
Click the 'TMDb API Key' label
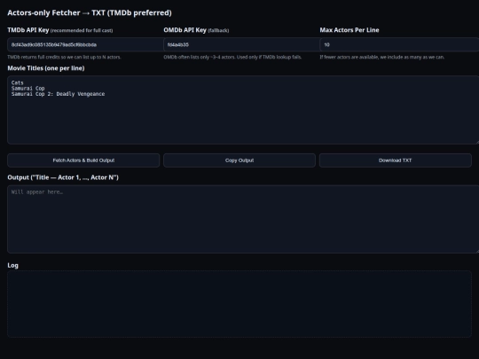28,30
